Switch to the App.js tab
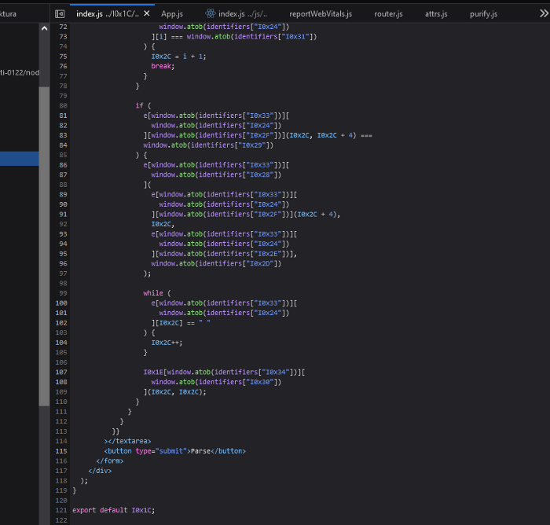550x525 pixels. pos(174,14)
